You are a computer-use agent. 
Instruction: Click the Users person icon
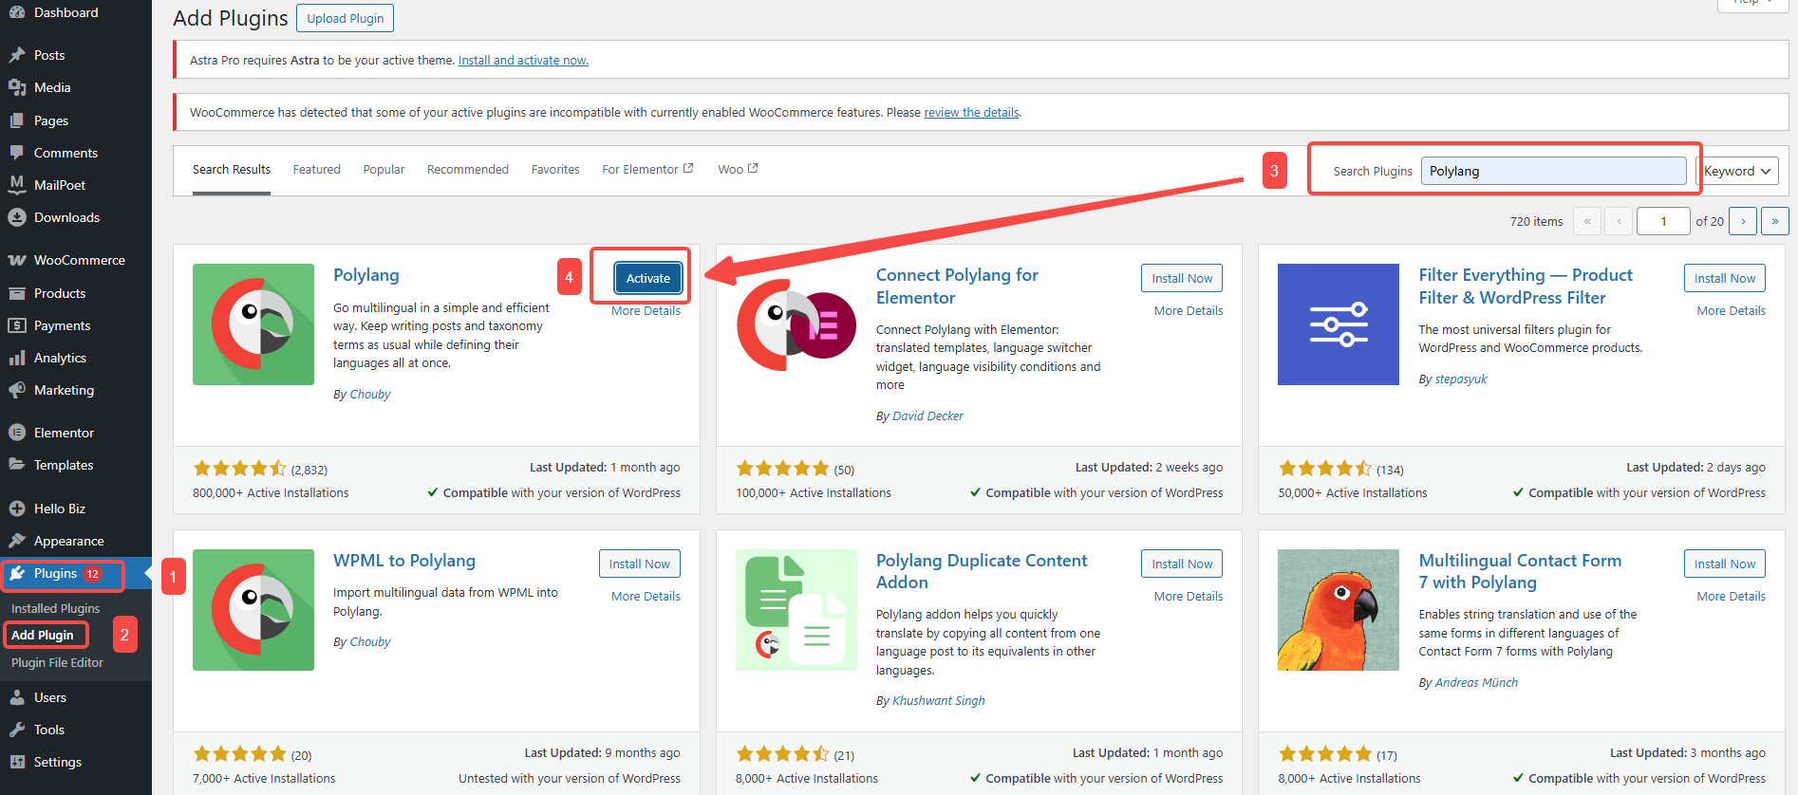coord(17,697)
